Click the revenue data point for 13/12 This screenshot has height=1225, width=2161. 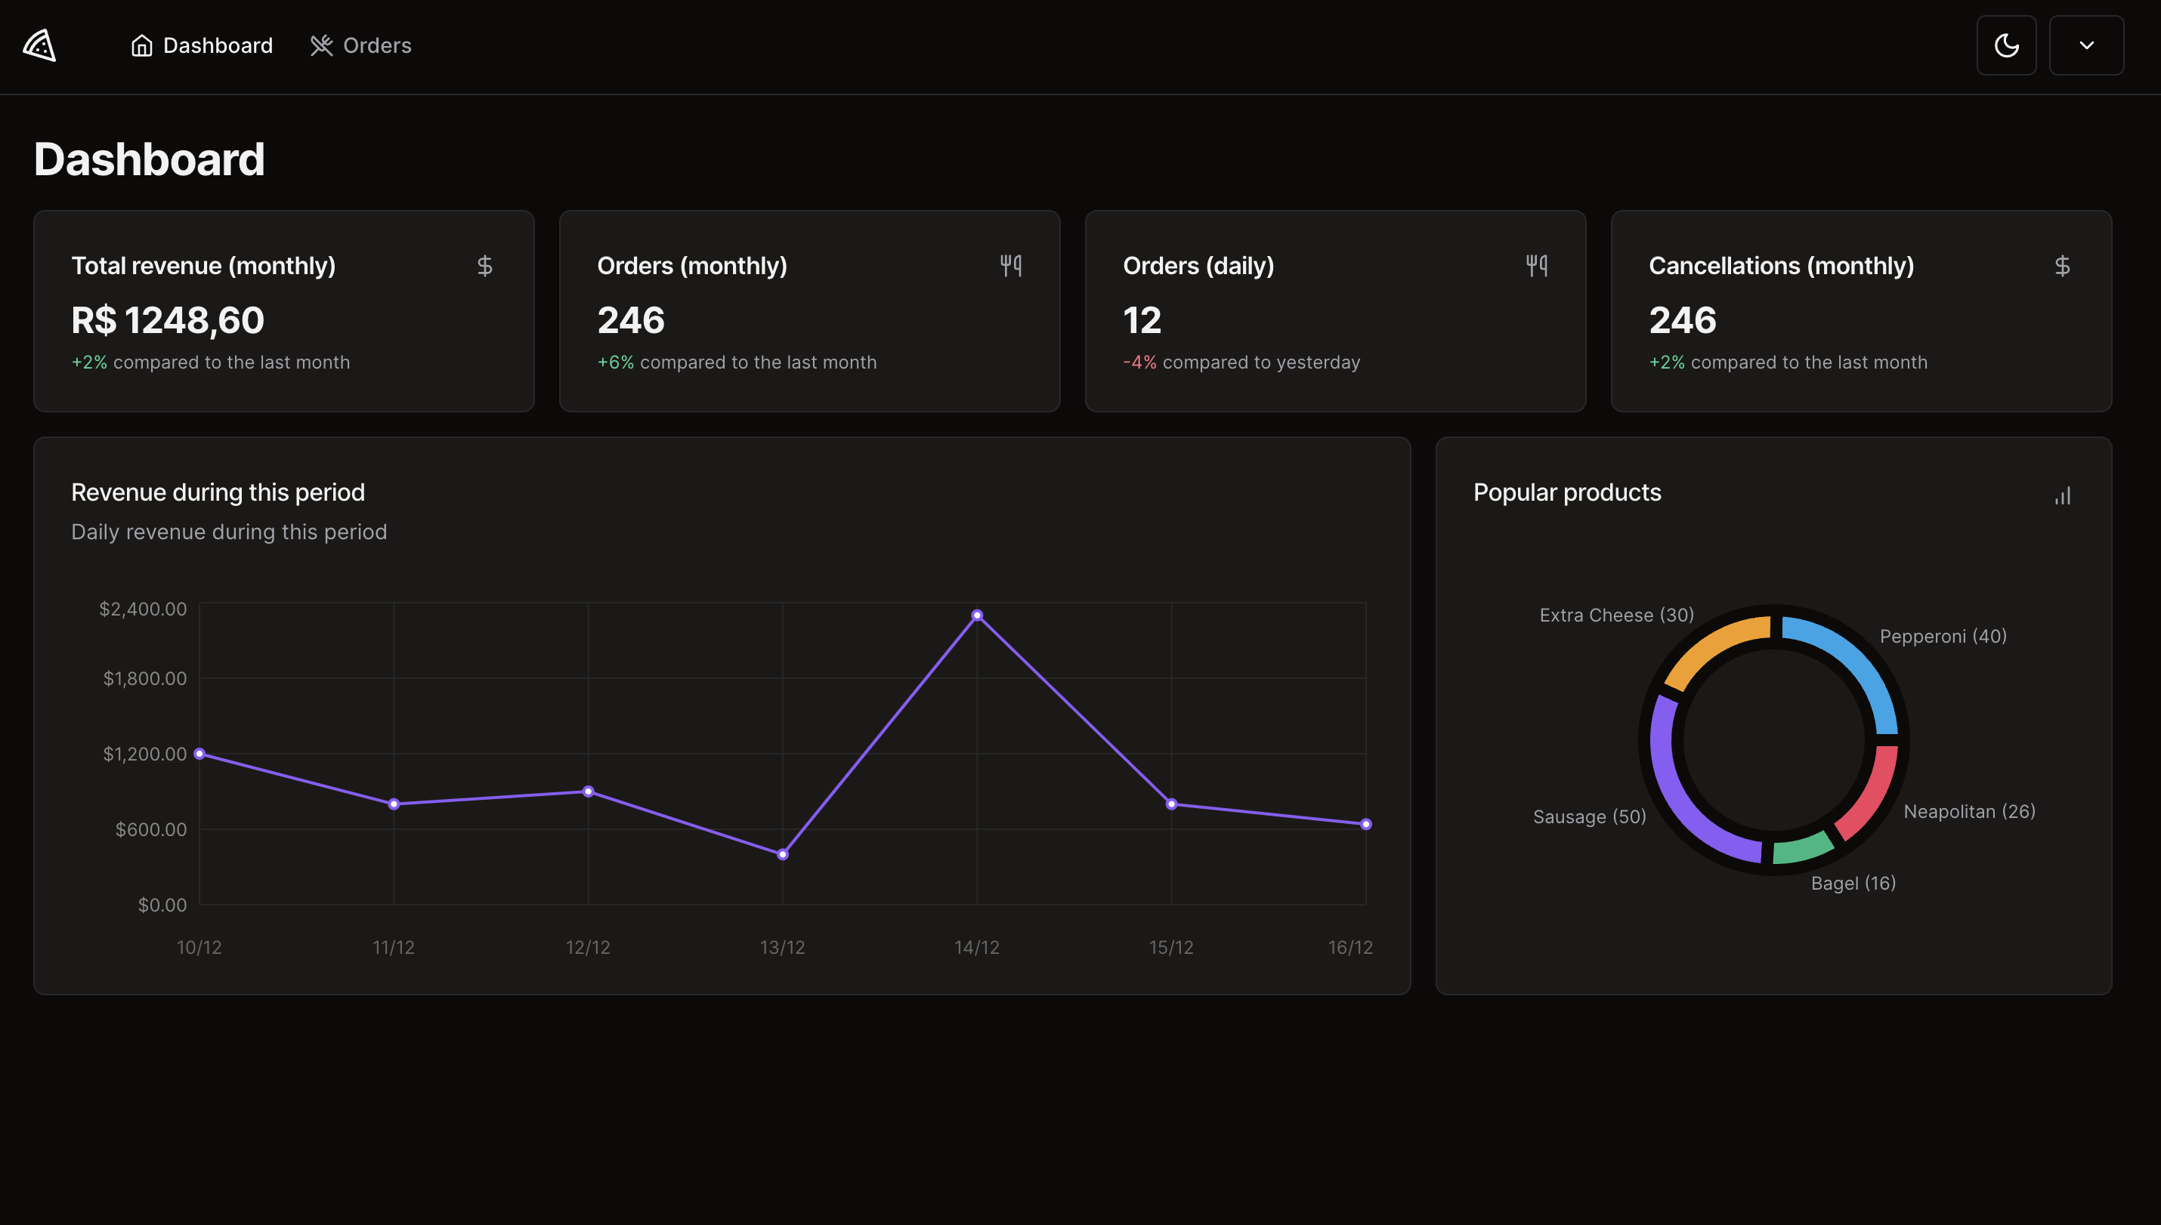783,854
